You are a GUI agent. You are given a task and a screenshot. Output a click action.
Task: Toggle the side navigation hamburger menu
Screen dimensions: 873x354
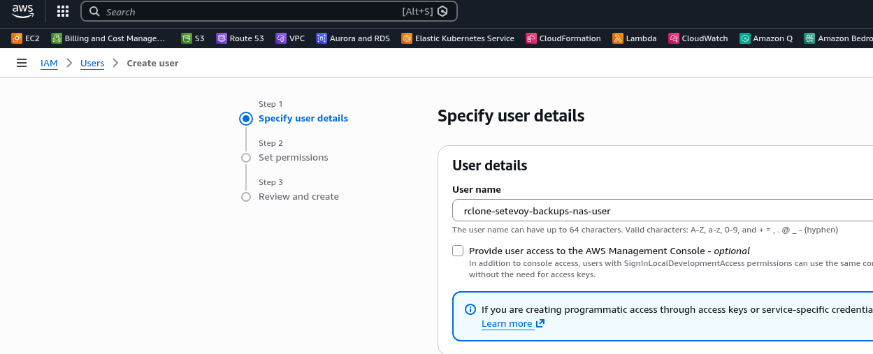pos(22,64)
